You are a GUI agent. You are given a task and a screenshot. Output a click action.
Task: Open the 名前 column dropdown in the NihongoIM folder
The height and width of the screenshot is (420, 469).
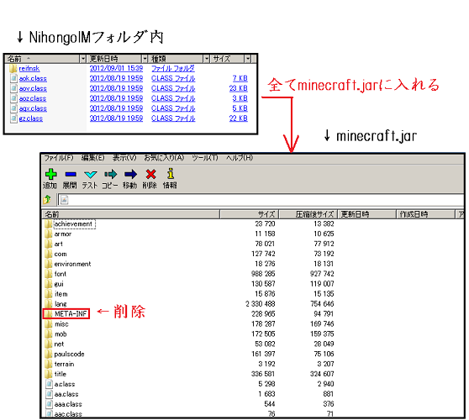click(x=83, y=59)
